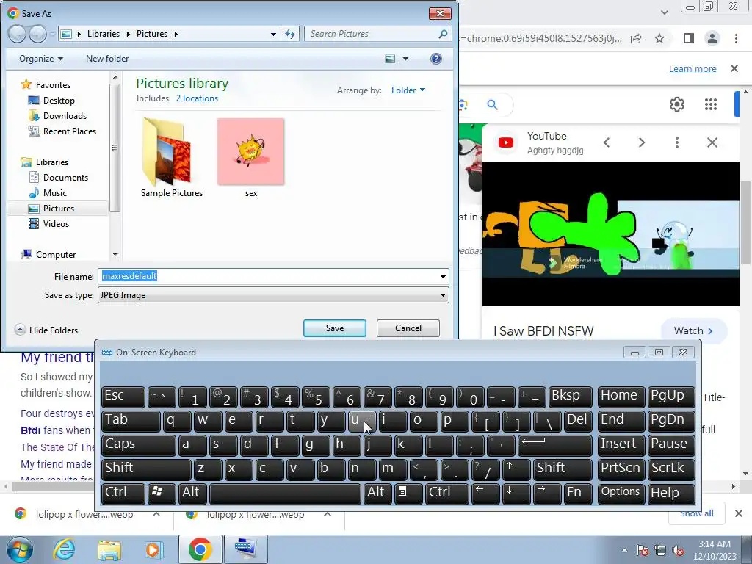The image size is (752, 564).
Task: Open the Google apps grid icon
Action: click(710, 104)
